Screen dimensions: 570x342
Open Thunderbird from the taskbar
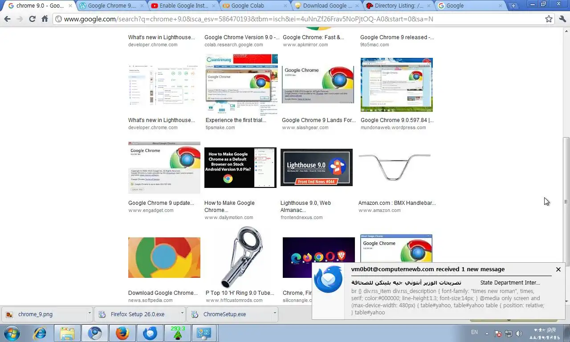pos(150,333)
